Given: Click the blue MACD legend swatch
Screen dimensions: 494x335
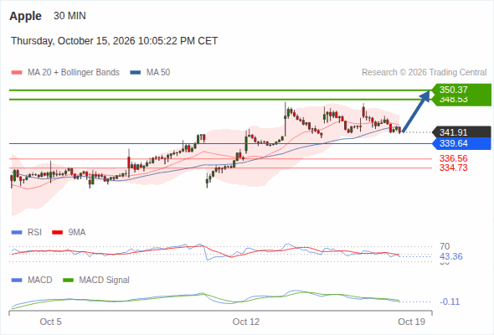Looking at the screenshot, I should pyautogui.click(x=17, y=281).
